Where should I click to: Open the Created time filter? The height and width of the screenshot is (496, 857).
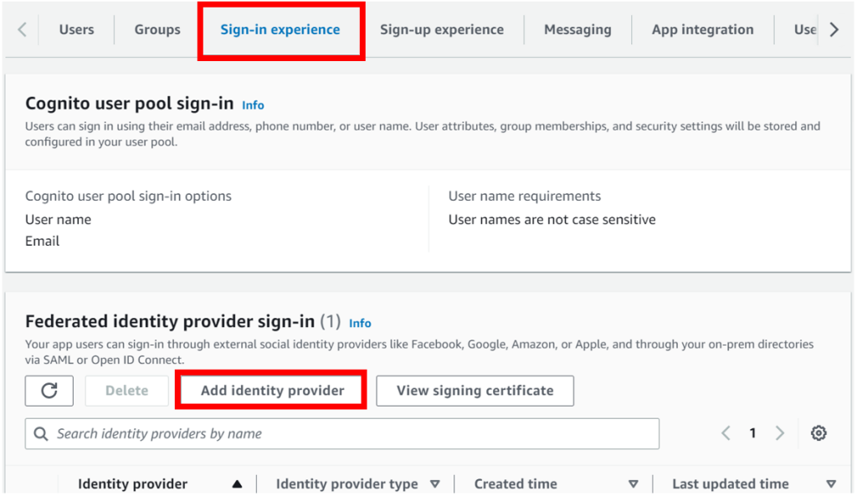pyautogui.click(x=634, y=483)
